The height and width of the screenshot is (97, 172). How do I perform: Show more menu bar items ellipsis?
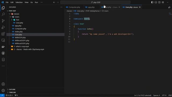[x=41, y=2]
